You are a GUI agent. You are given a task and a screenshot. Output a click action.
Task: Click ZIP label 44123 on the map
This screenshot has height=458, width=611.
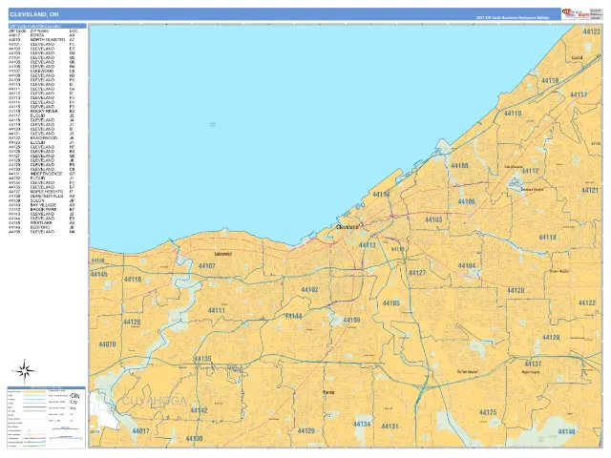click(x=591, y=31)
